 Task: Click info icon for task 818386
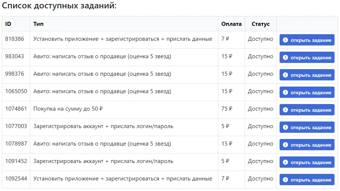click(285, 40)
